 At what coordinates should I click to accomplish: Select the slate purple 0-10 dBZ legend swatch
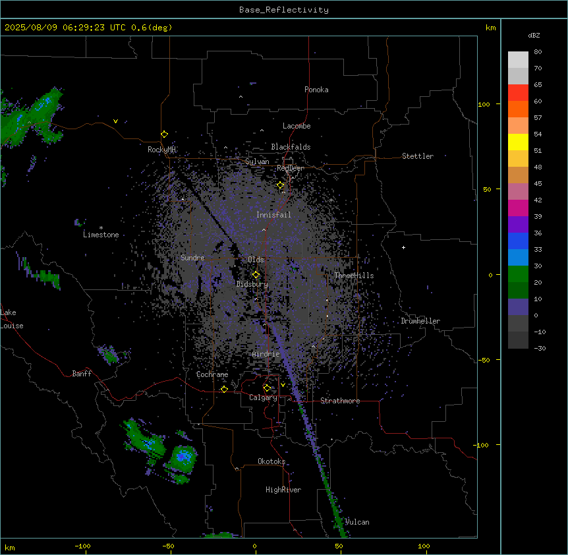tap(518, 307)
